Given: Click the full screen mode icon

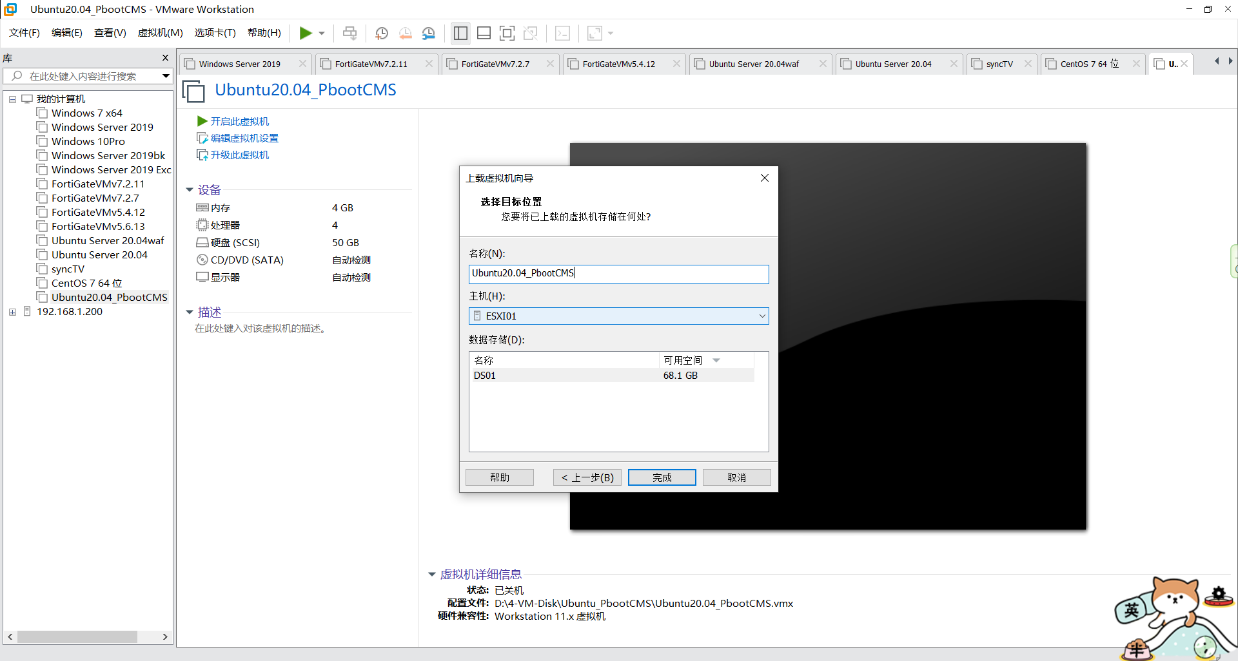Looking at the screenshot, I should [507, 33].
